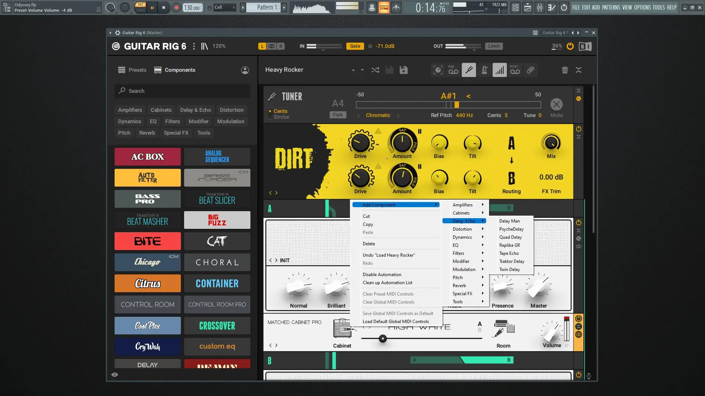The image size is (705, 396).
Task: Click the shuffle random preset icon
Action: [375, 70]
